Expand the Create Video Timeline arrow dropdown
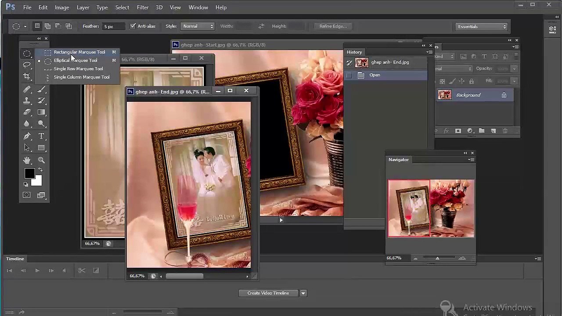The width and height of the screenshot is (562, 316). [303, 293]
